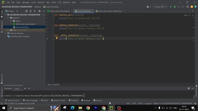Select demo_test_cases.feature in project tree

click(25, 24)
